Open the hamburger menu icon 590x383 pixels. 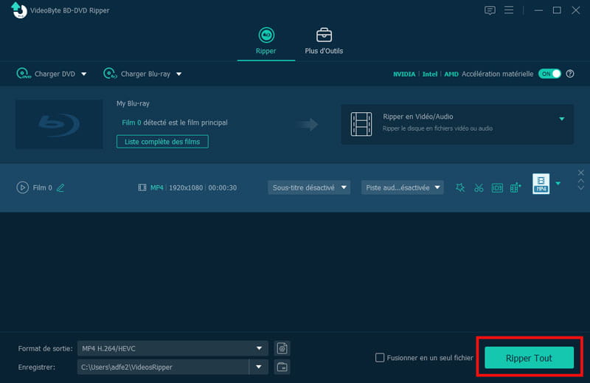click(x=509, y=10)
